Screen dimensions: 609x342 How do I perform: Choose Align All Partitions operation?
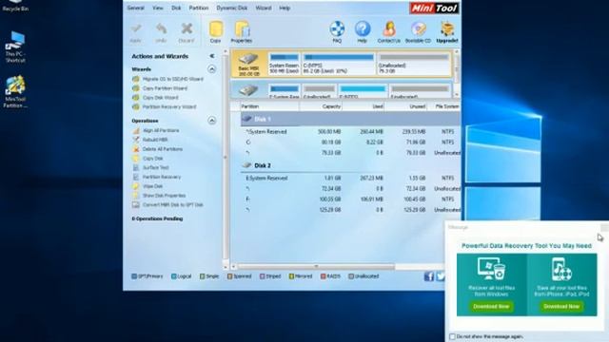(x=156, y=131)
